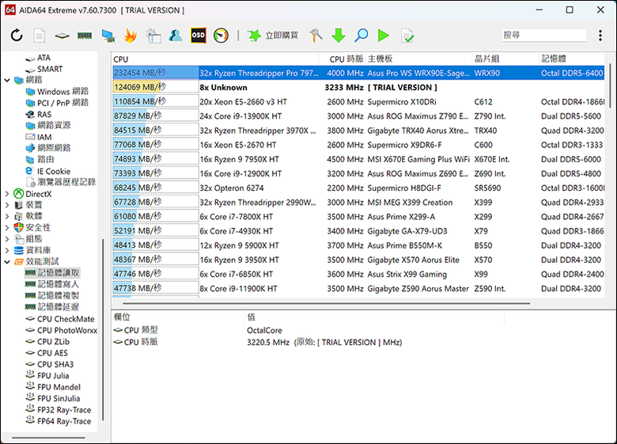The height and width of the screenshot is (444, 617).
Task: Open the IE Cookie item
Action: pos(47,171)
